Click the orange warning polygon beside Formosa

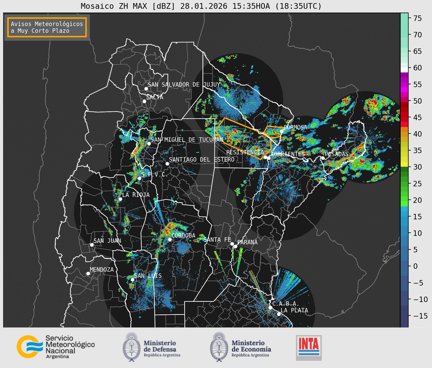pyautogui.click(x=274, y=132)
